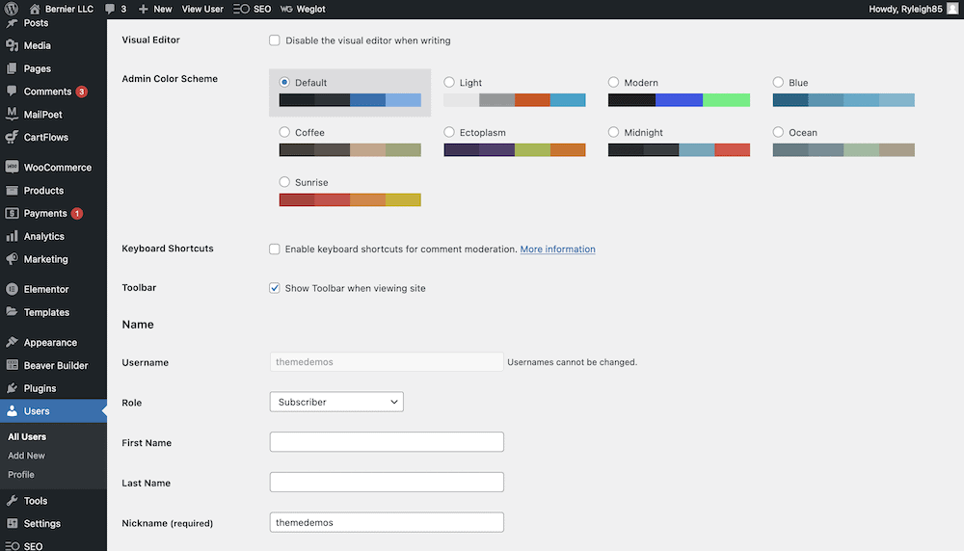This screenshot has width=964, height=551.
Task: Click the Bernier LLC site name link
Action: (x=68, y=9)
